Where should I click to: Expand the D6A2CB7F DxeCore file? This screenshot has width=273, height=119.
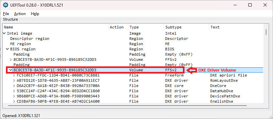[x=14, y=86]
